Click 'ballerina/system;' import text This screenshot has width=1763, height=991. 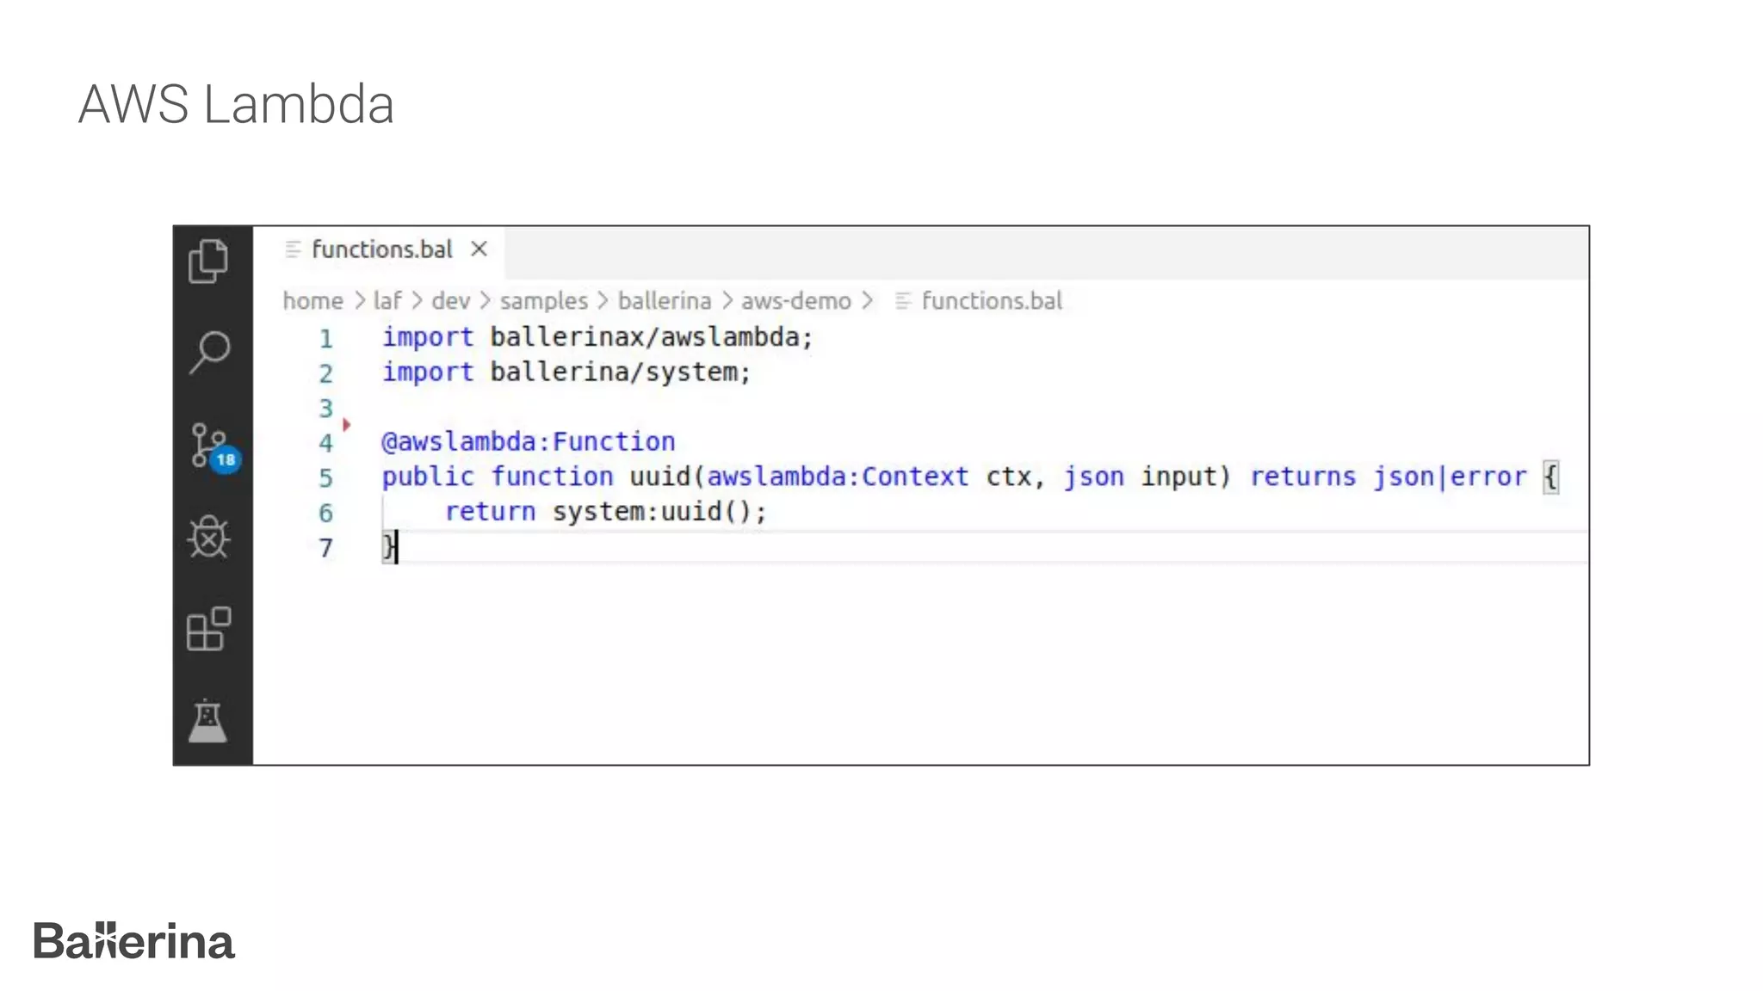[621, 372]
